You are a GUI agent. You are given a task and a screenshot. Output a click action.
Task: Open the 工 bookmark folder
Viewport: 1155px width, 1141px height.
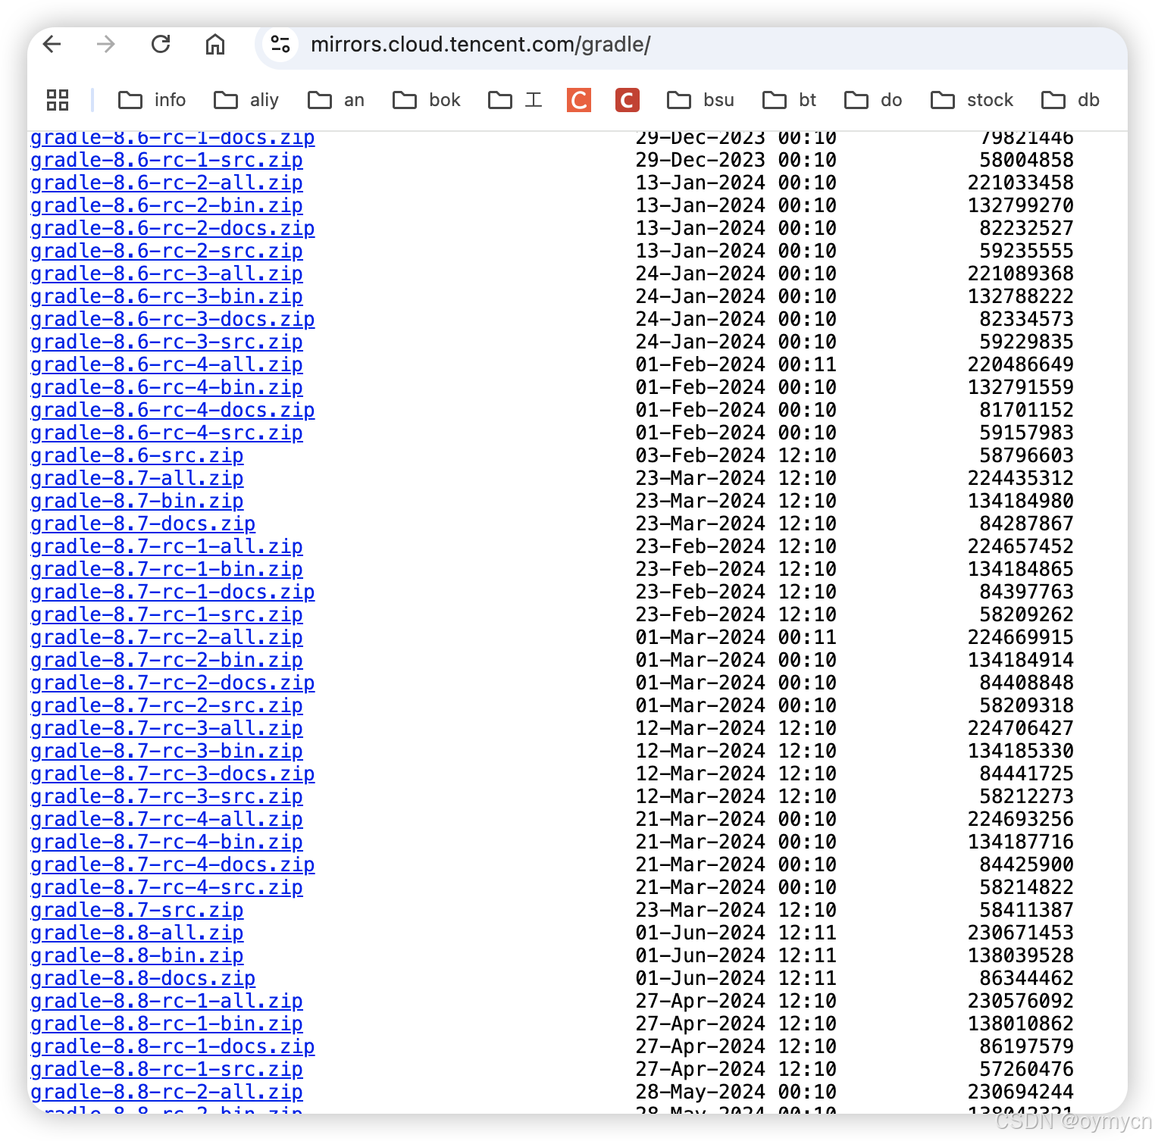(515, 100)
